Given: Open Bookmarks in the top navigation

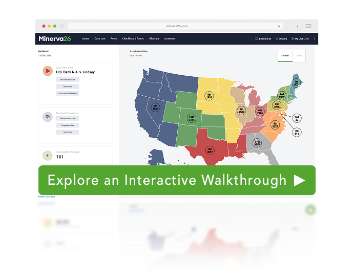Looking at the screenshot, I should pos(264,39).
